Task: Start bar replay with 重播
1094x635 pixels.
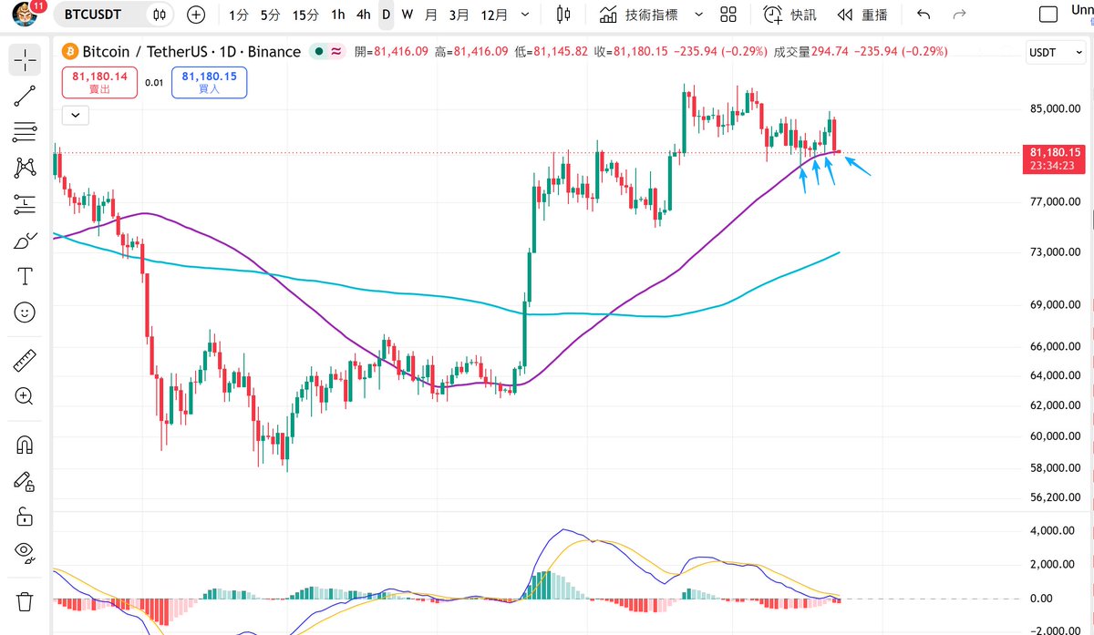Action: (862, 15)
